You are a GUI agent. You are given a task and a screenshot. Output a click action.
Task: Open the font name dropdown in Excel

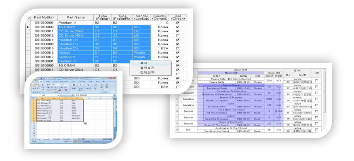click(x=61, y=85)
